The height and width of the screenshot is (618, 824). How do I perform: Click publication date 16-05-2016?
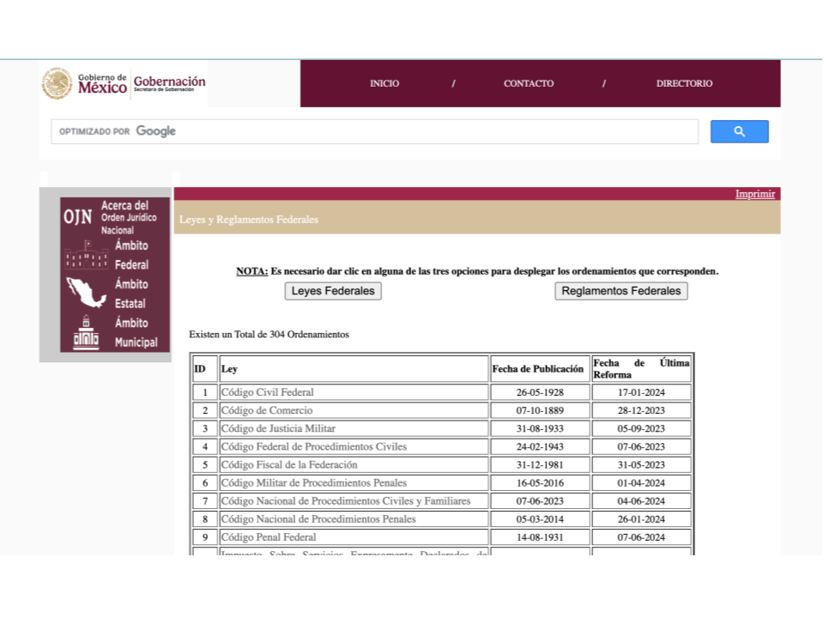pyautogui.click(x=540, y=483)
